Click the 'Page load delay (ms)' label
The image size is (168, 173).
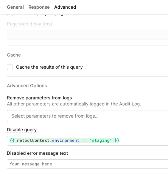(x=30, y=24)
